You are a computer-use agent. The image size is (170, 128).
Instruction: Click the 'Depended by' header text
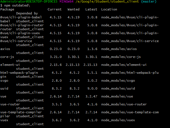[x=27, y=13]
